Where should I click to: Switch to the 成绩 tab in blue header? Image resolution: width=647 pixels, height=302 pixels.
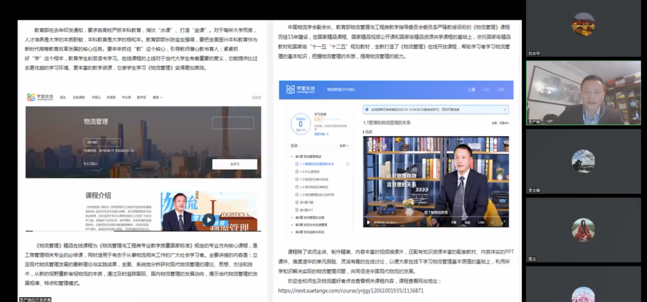(x=501, y=90)
